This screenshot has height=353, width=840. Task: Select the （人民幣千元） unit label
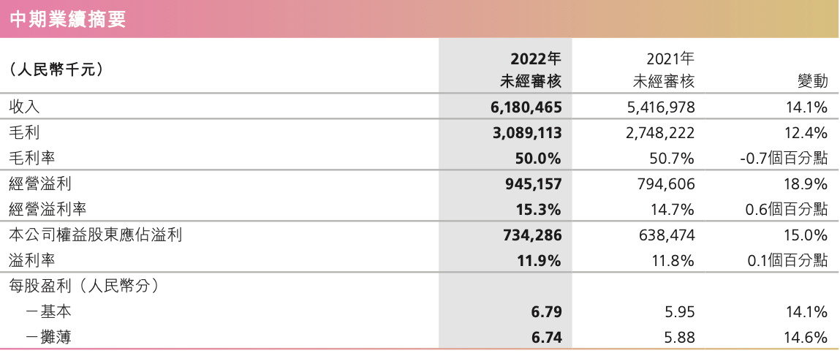pyautogui.click(x=57, y=69)
